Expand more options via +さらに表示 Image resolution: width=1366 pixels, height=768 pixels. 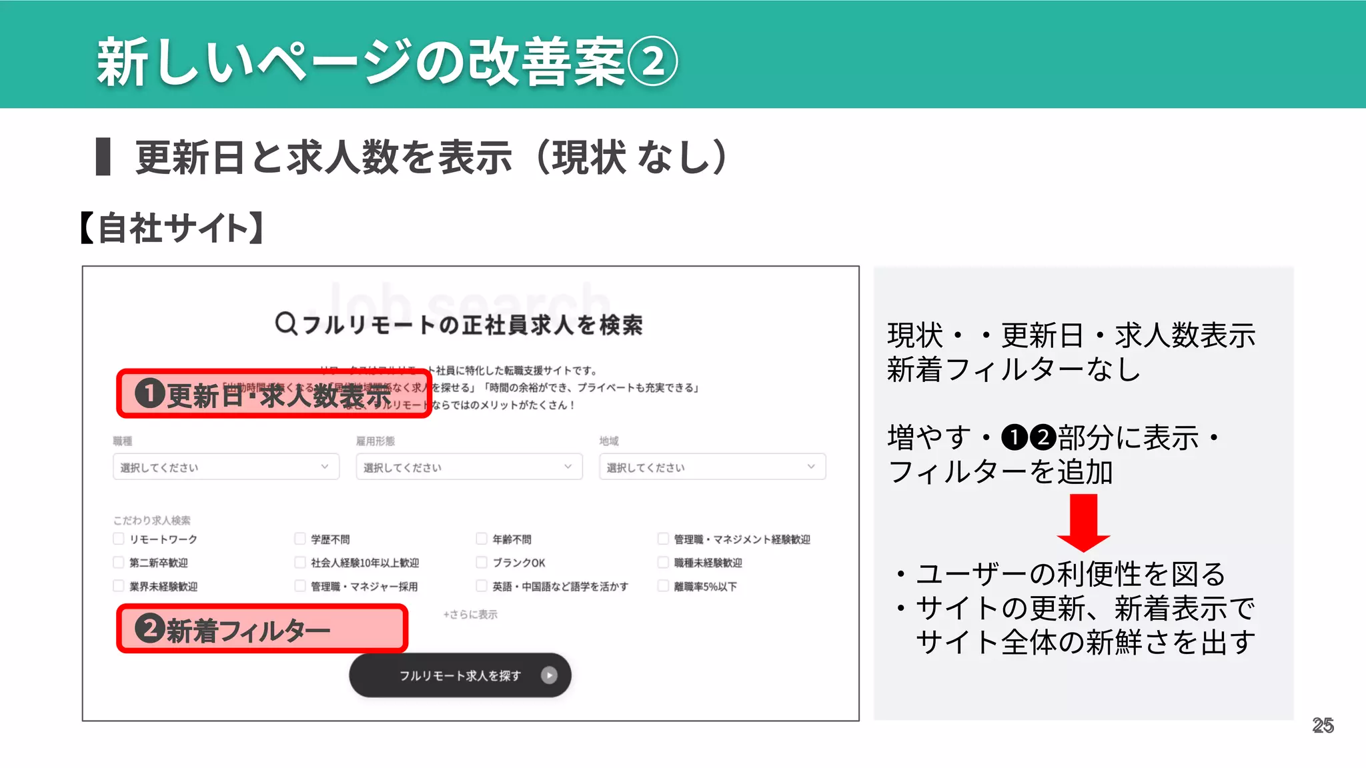pyautogui.click(x=470, y=614)
